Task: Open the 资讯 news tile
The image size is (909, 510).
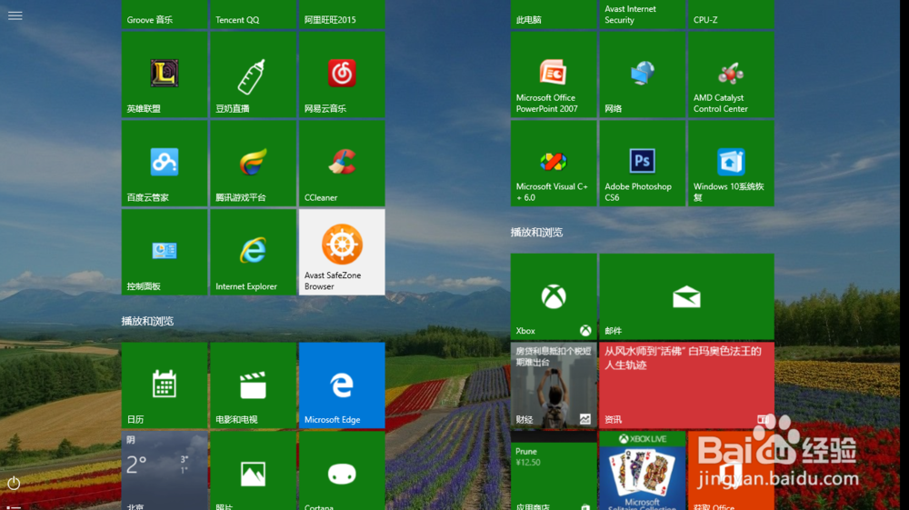Action: [686, 385]
